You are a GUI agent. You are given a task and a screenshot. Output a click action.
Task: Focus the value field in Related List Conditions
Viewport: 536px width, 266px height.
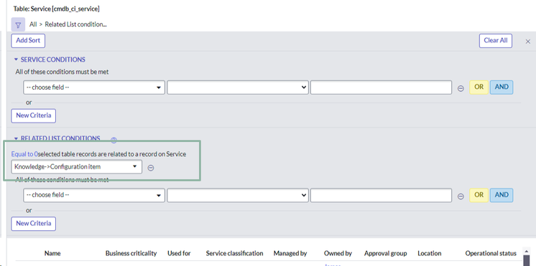(x=381, y=196)
